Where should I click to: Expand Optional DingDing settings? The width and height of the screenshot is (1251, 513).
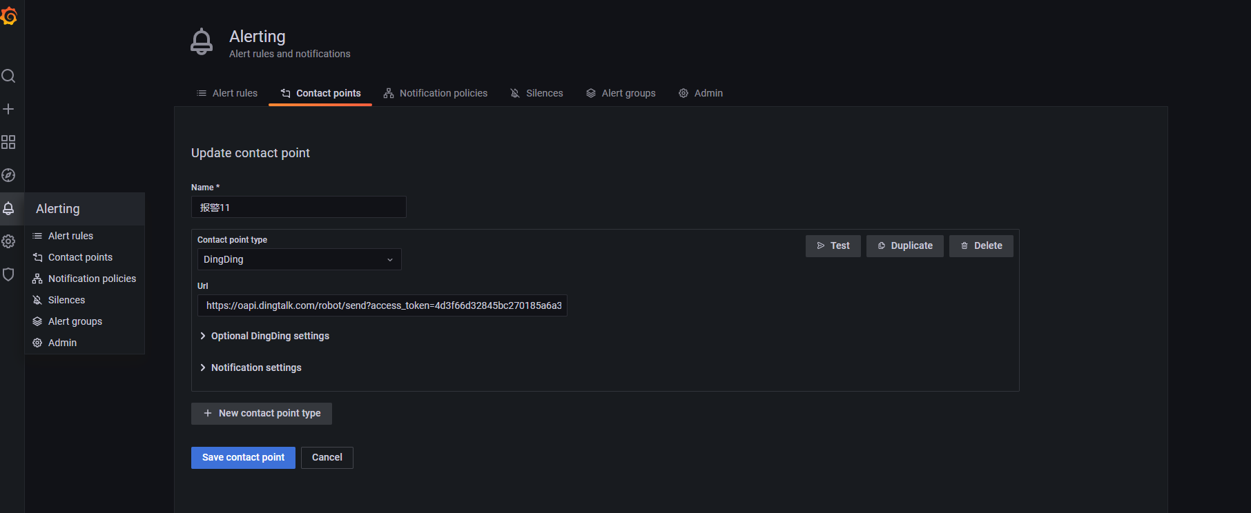pyautogui.click(x=264, y=336)
